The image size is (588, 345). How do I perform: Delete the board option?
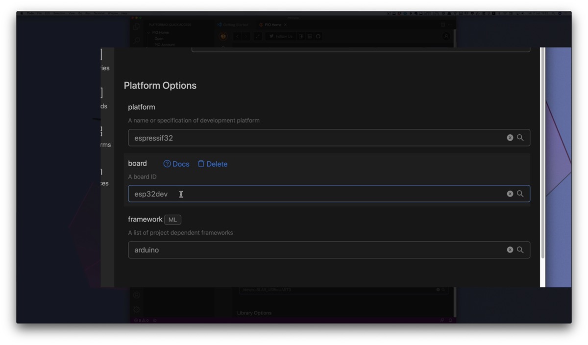coord(213,164)
